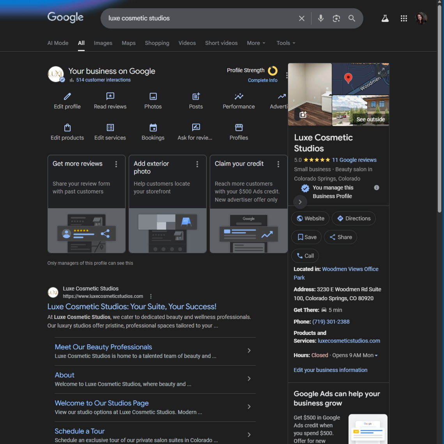Click the search by image camera icon
The image size is (444, 444).
(336, 18)
